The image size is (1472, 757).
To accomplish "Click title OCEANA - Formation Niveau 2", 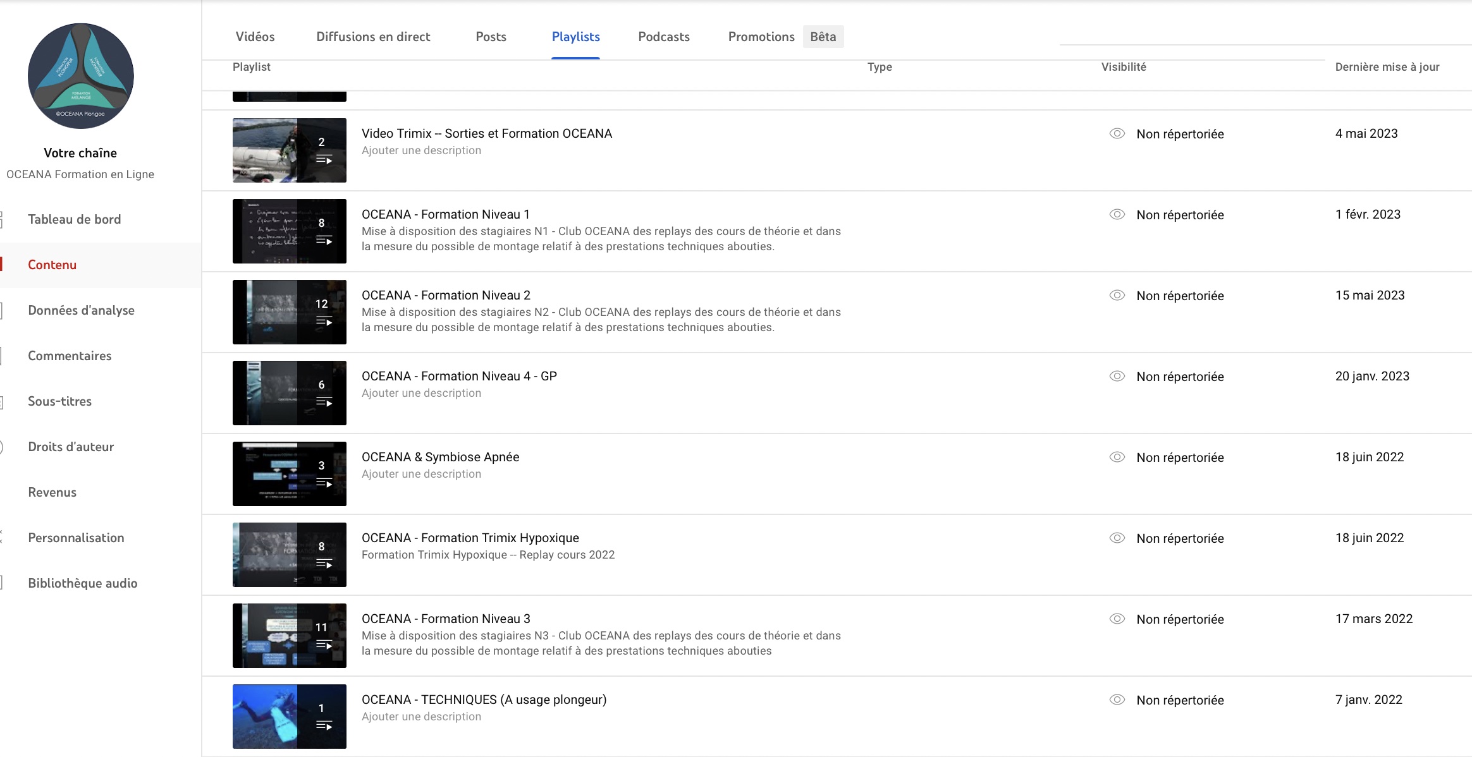I will click(446, 295).
